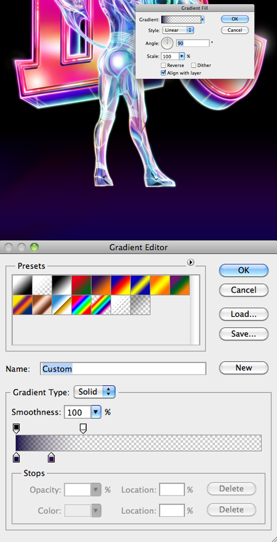Open the Style Linear dropdown
The image size is (277, 542).
[178, 30]
